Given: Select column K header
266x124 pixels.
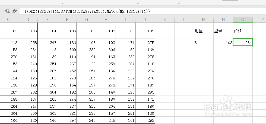Looking at the screenshot, I should [164, 20].
